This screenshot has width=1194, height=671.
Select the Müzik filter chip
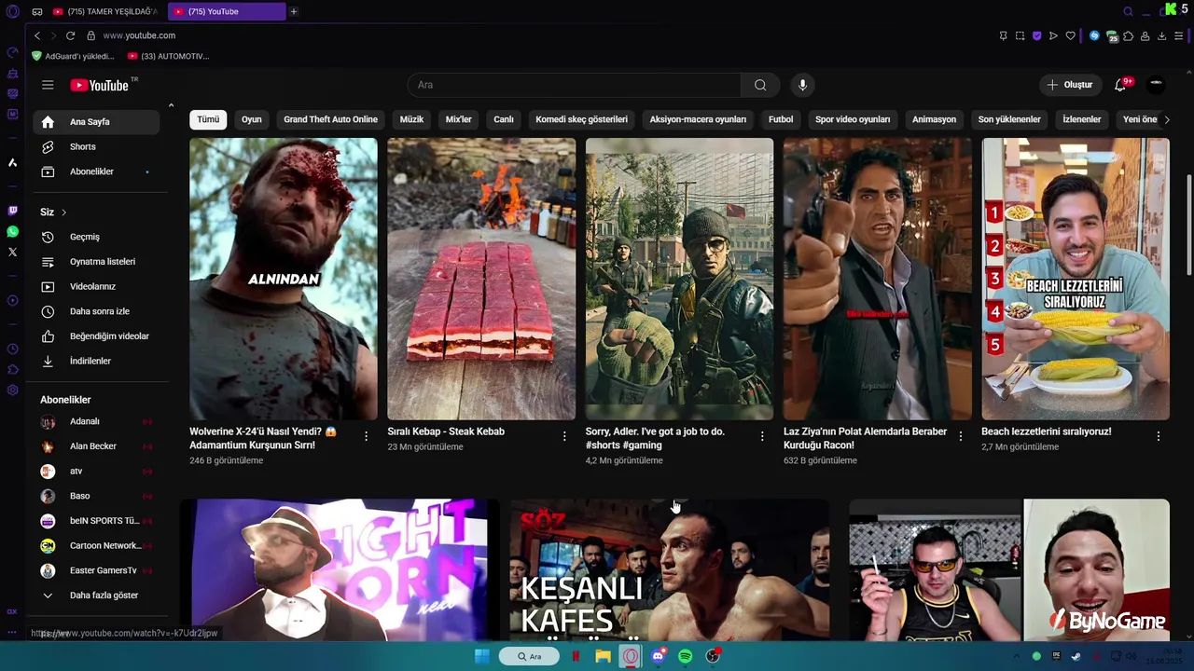411,119
